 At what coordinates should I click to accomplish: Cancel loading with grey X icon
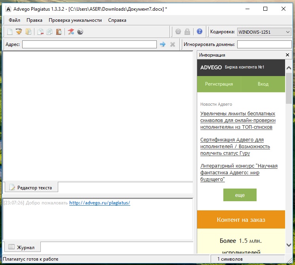[x=173, y=44]
